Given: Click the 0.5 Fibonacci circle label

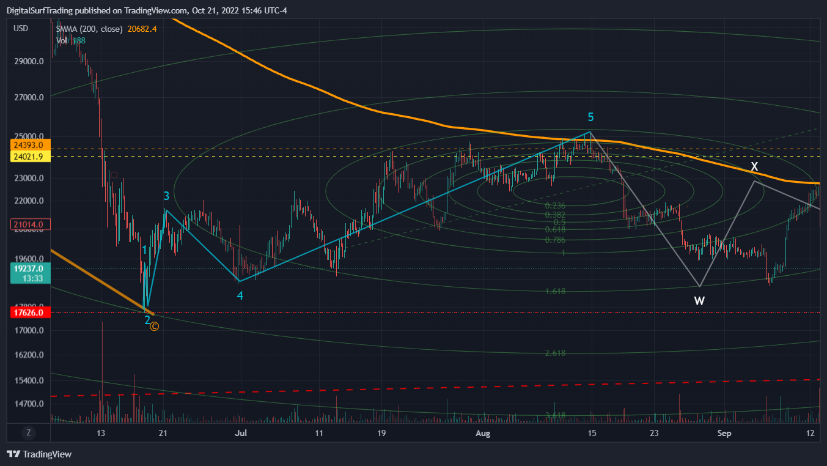Looking at the screenshot, I should point(559,222).
